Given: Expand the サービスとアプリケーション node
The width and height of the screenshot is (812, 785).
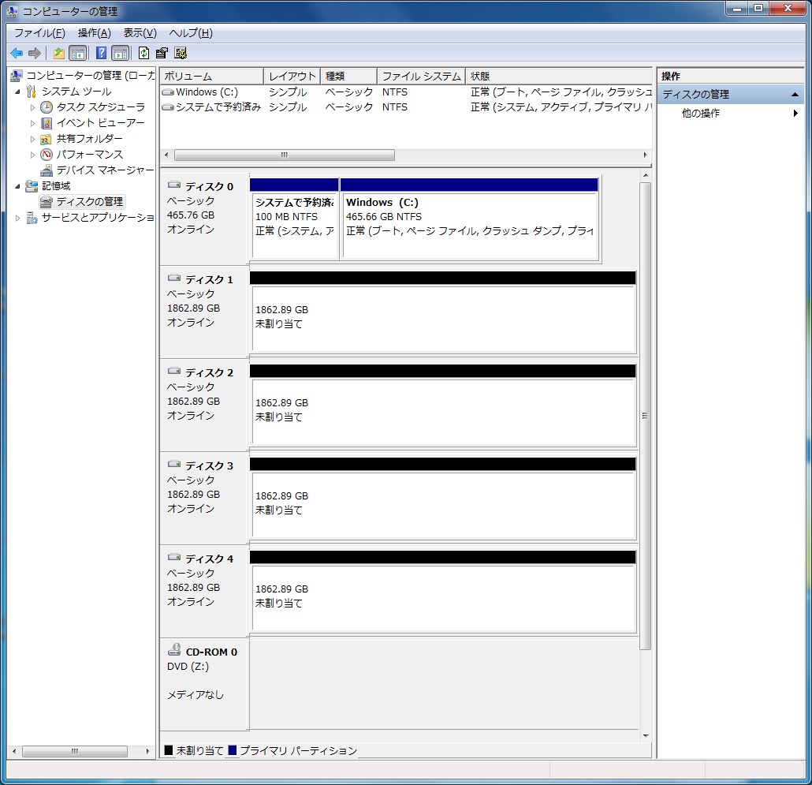Looking at the screenshot, I should pyautogui.click(x=18, y=218).
